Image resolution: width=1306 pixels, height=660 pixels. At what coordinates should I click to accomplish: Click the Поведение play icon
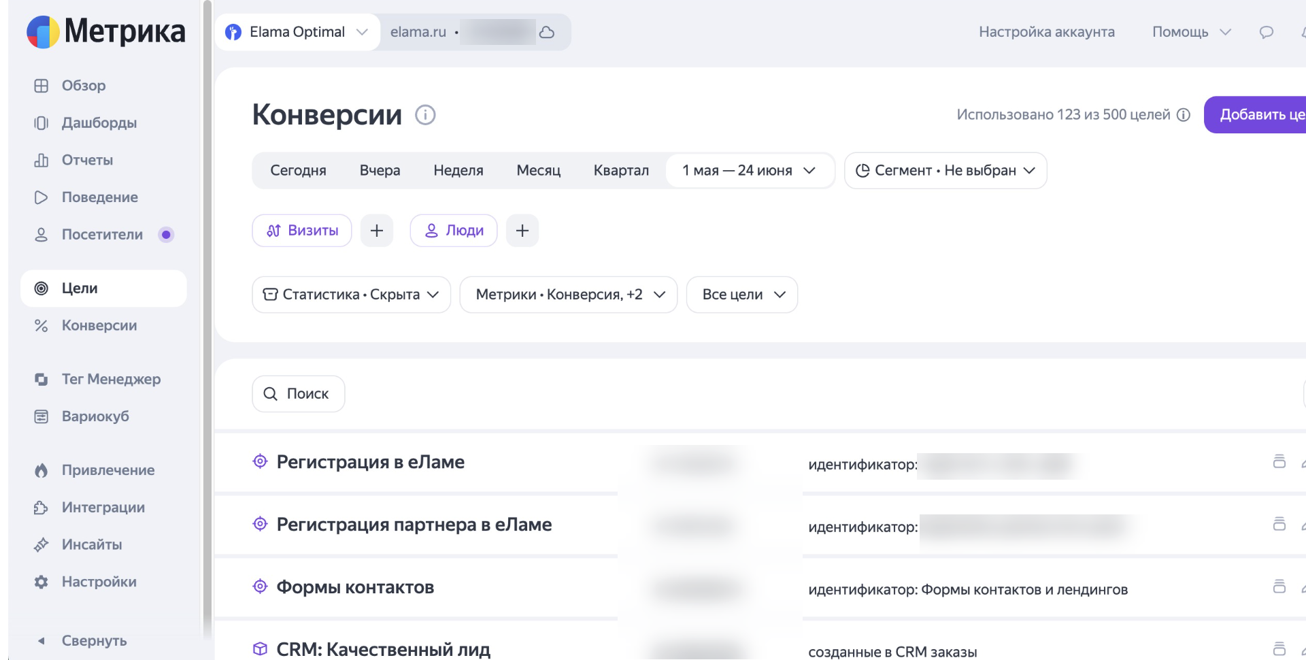pos(41,197)
